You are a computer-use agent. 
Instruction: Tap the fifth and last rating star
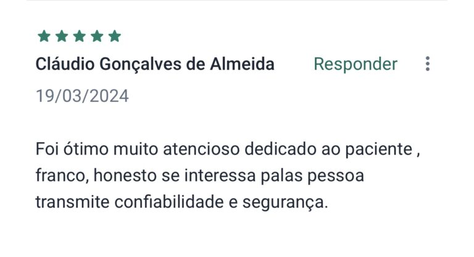click(x=115, y=36)
